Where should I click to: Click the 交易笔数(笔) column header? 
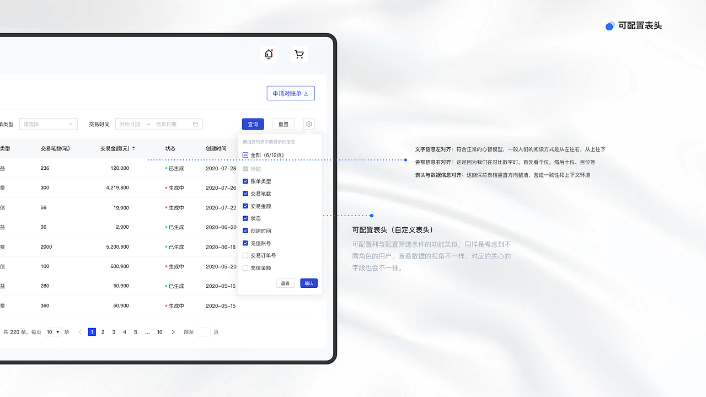pos(55,148)
